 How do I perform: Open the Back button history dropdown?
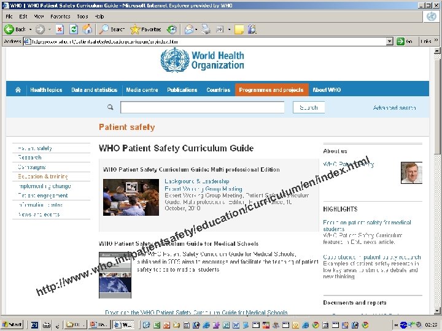pyautogui.click(x=30, y=29)
